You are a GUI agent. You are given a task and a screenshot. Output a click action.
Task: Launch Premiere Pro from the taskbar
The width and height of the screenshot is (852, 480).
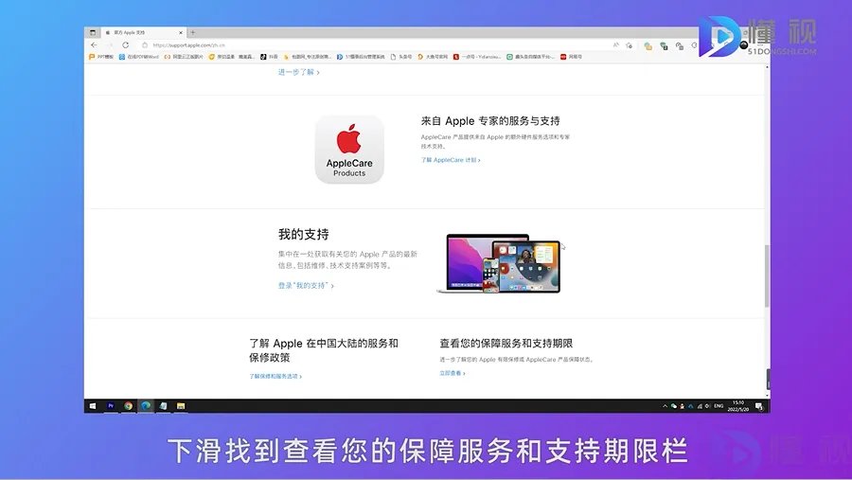[x=111, y=406]
